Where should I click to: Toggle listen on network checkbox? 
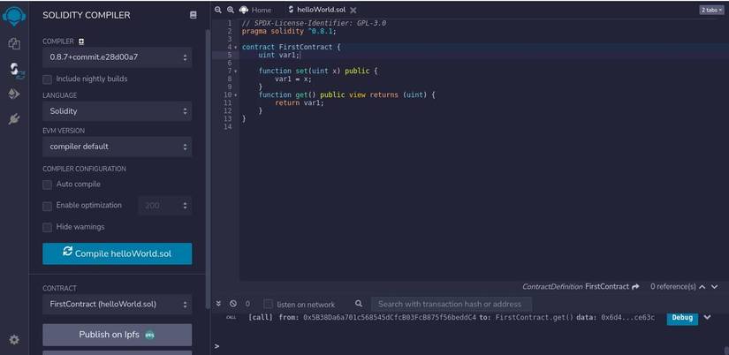268,304
